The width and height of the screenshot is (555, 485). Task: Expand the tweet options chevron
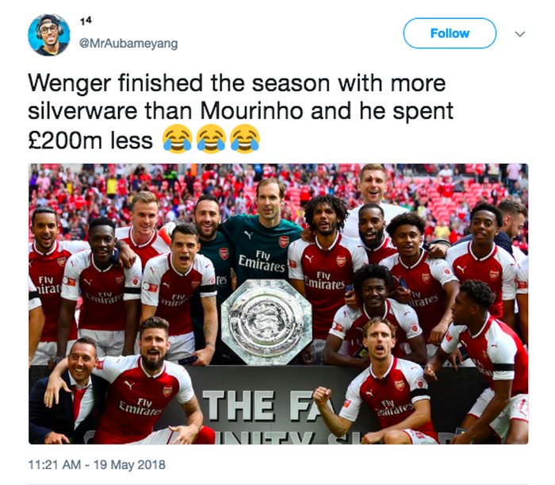[x=520, y=34]
